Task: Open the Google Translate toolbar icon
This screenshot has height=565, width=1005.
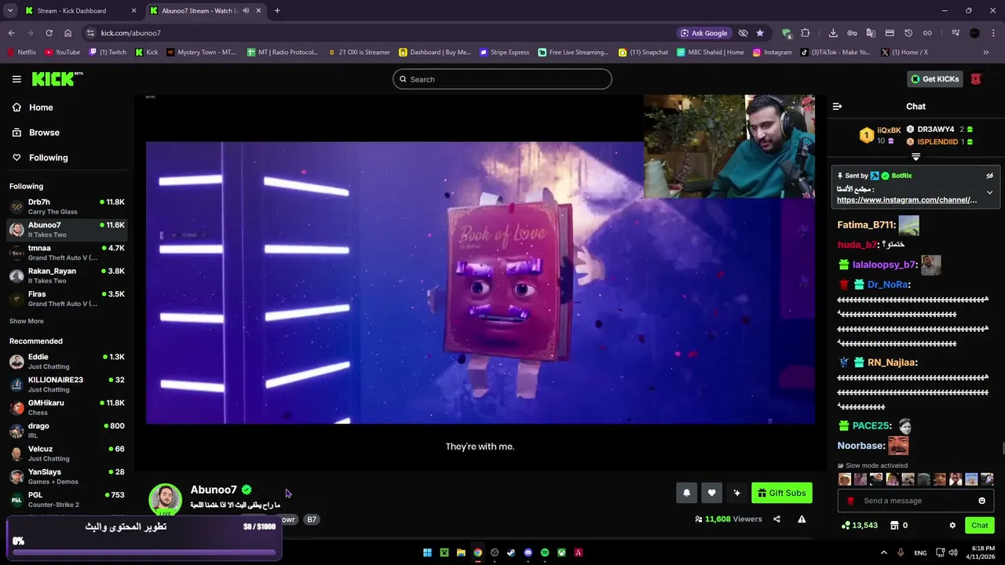Action: [x=871, y=33]
